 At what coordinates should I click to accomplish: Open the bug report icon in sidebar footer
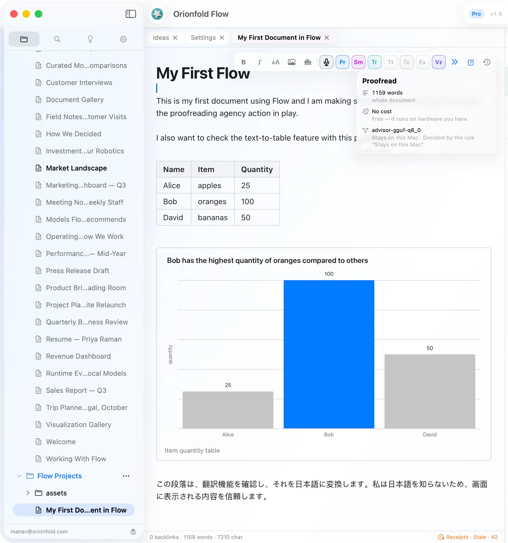133,532
